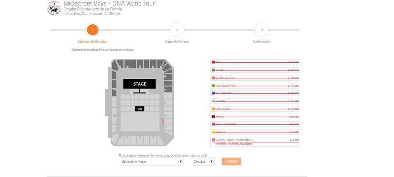Click the Backstreet Boys event thumbnail image
Viewport: 394px width, 177px height.
[x=54, y=8]
